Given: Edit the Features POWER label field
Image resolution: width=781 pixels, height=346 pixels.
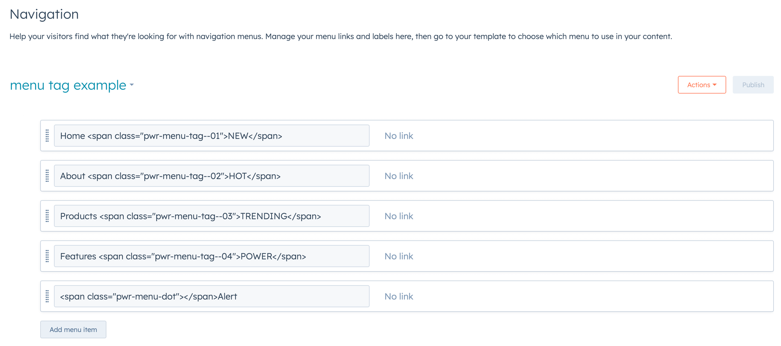Looking at the screenshot, I should point(211,256).
